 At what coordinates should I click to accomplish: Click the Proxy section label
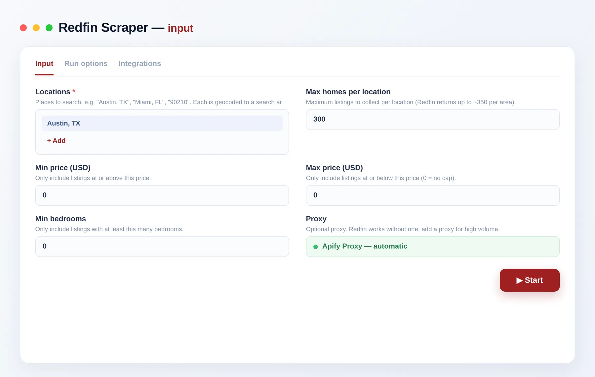click(x=316, y=219)
